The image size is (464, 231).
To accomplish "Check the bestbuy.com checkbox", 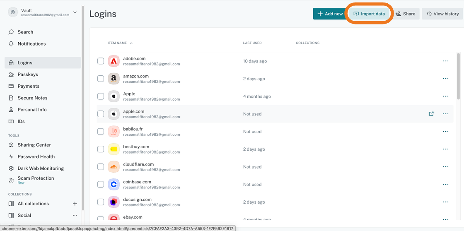I will point(101,149).
